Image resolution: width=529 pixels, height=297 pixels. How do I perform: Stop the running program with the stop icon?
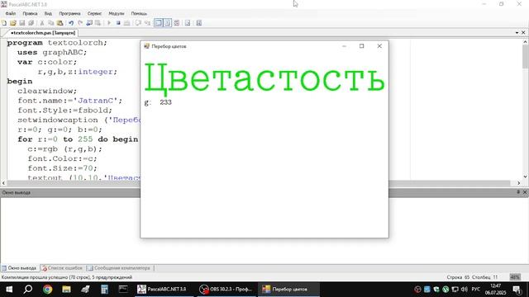118,23
